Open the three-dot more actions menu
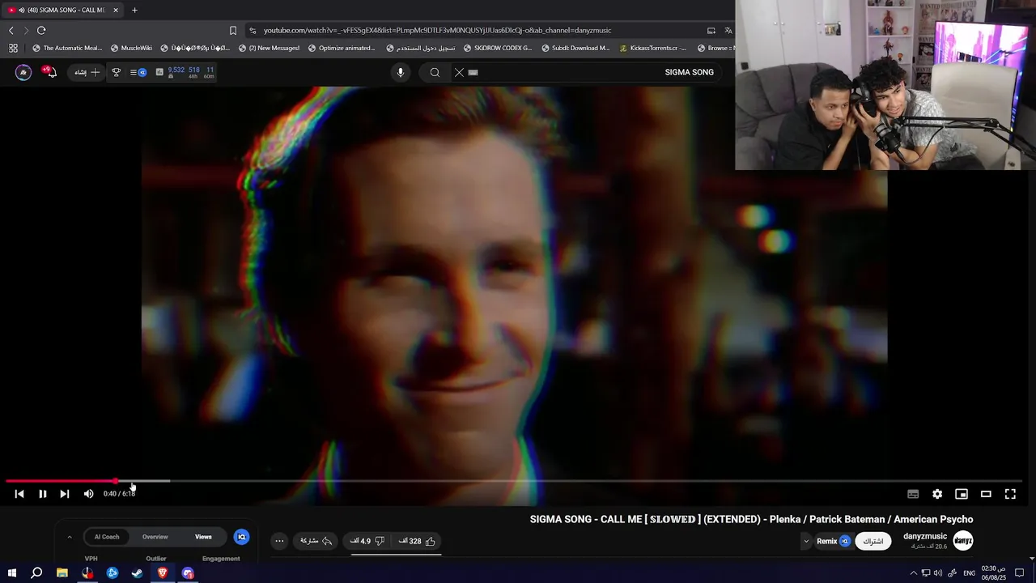Viewport: 1036px width, 583px height. (279, 541)
